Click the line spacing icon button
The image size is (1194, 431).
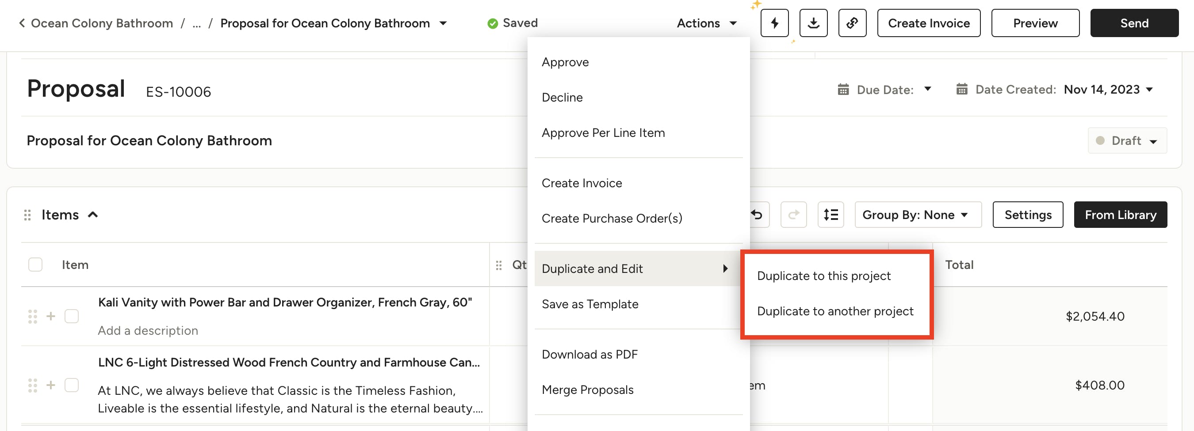coord(830,214)
